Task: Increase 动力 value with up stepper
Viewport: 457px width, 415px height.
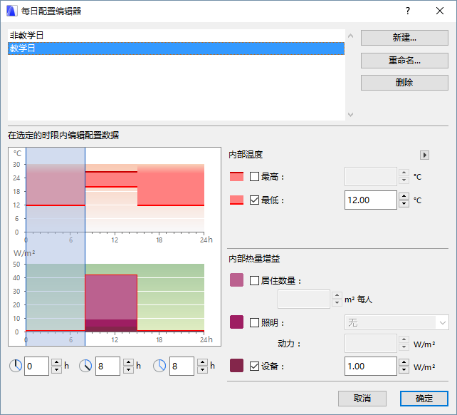Action: (x=404, y=339)
